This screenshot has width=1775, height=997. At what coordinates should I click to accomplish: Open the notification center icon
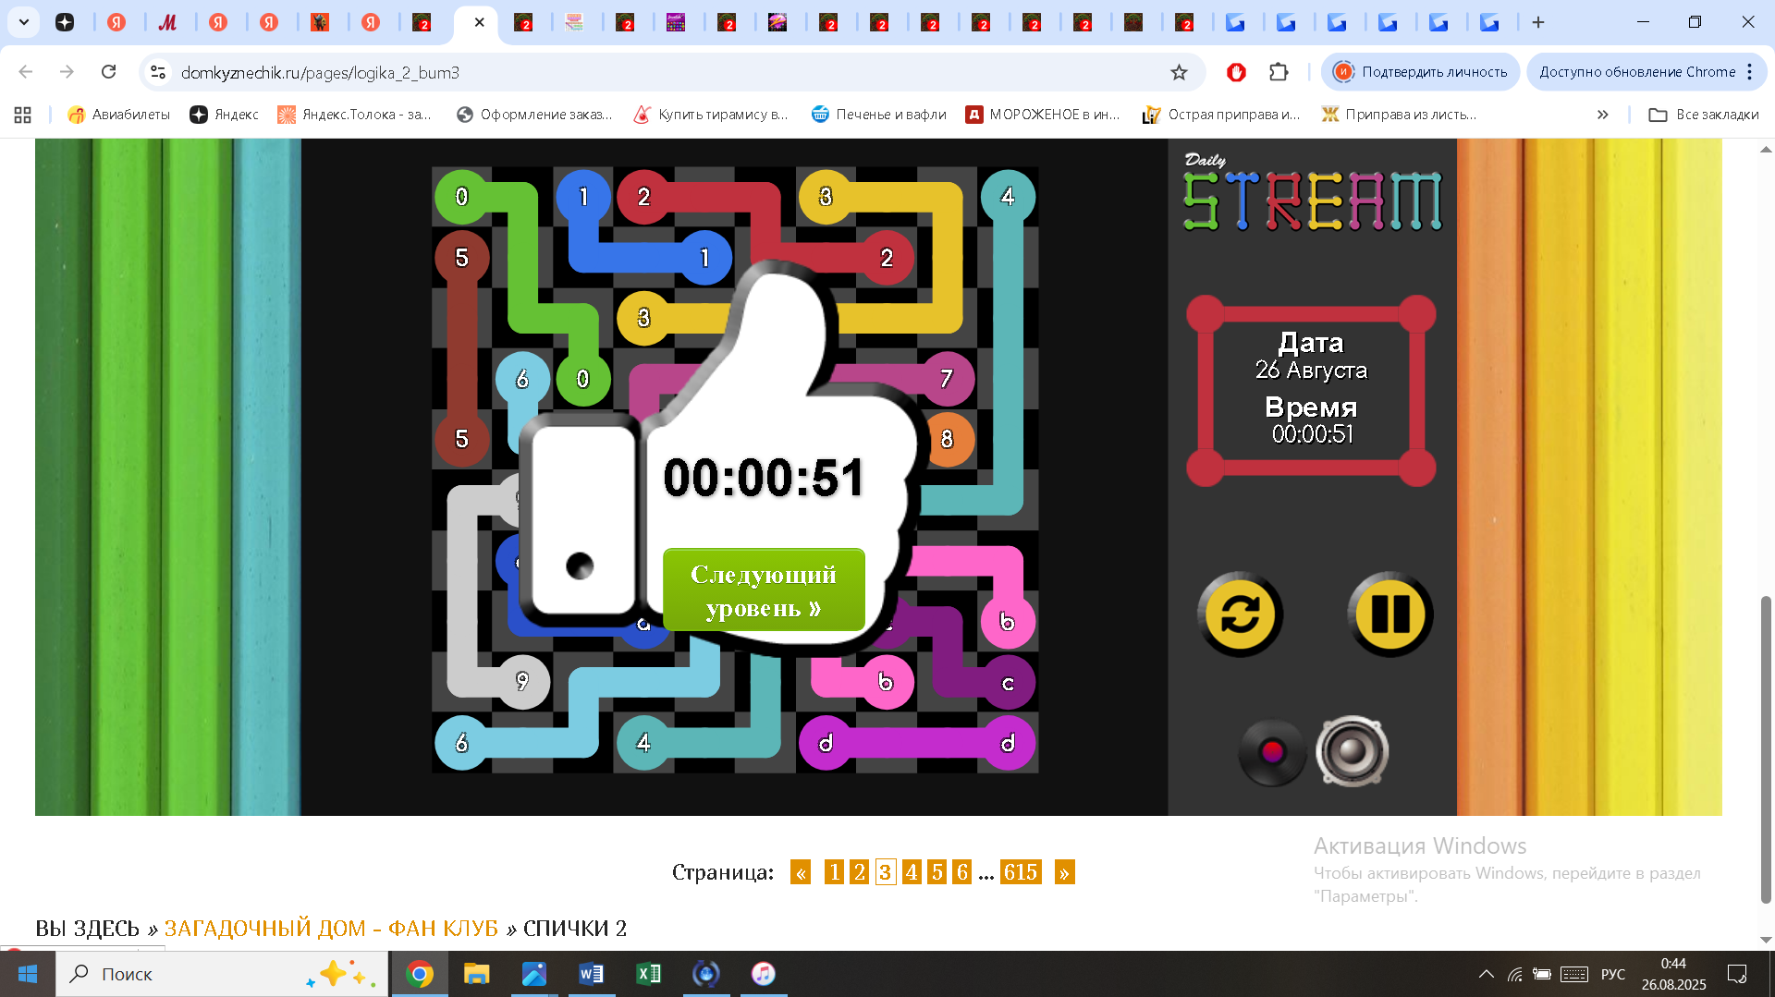pos(1737,974)
